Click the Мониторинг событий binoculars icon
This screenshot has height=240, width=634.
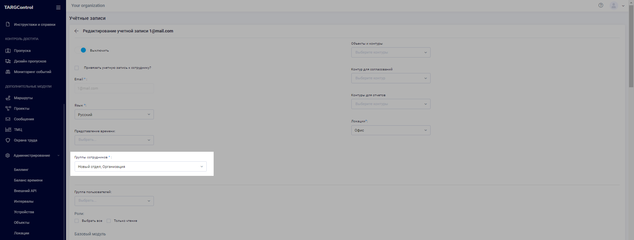click(8, 72)
